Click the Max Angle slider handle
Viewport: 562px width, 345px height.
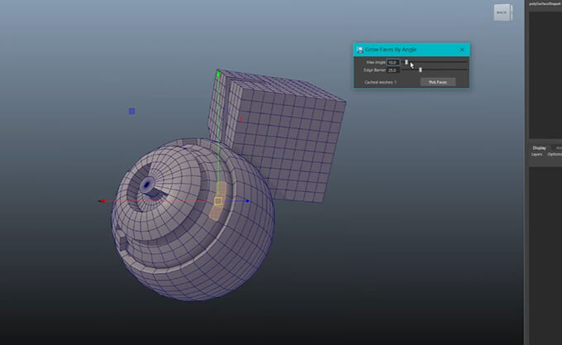coord(407,62)
